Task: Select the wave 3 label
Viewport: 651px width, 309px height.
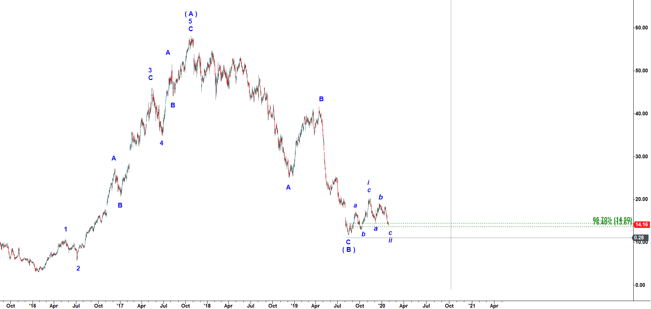Action: 150,70
